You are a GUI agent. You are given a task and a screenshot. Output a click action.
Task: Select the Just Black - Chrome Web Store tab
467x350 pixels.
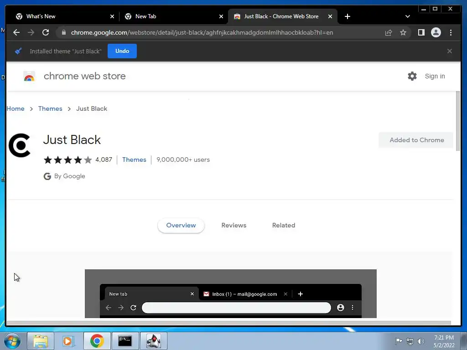point(281,16)
